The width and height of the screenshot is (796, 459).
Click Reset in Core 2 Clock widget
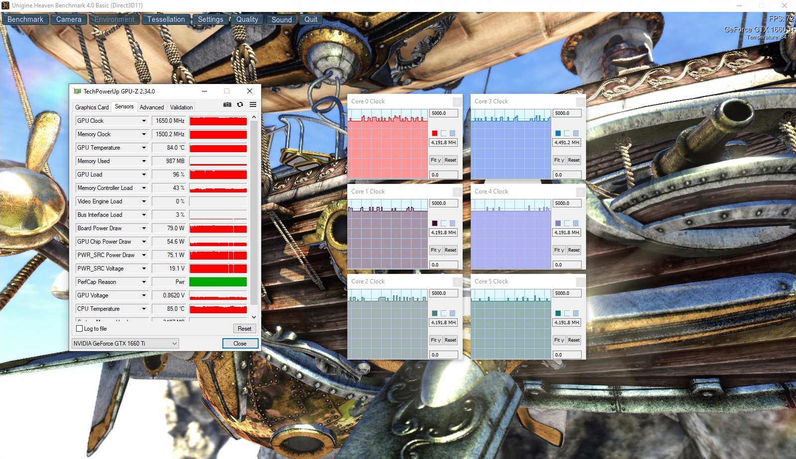(x=450, y=340)
